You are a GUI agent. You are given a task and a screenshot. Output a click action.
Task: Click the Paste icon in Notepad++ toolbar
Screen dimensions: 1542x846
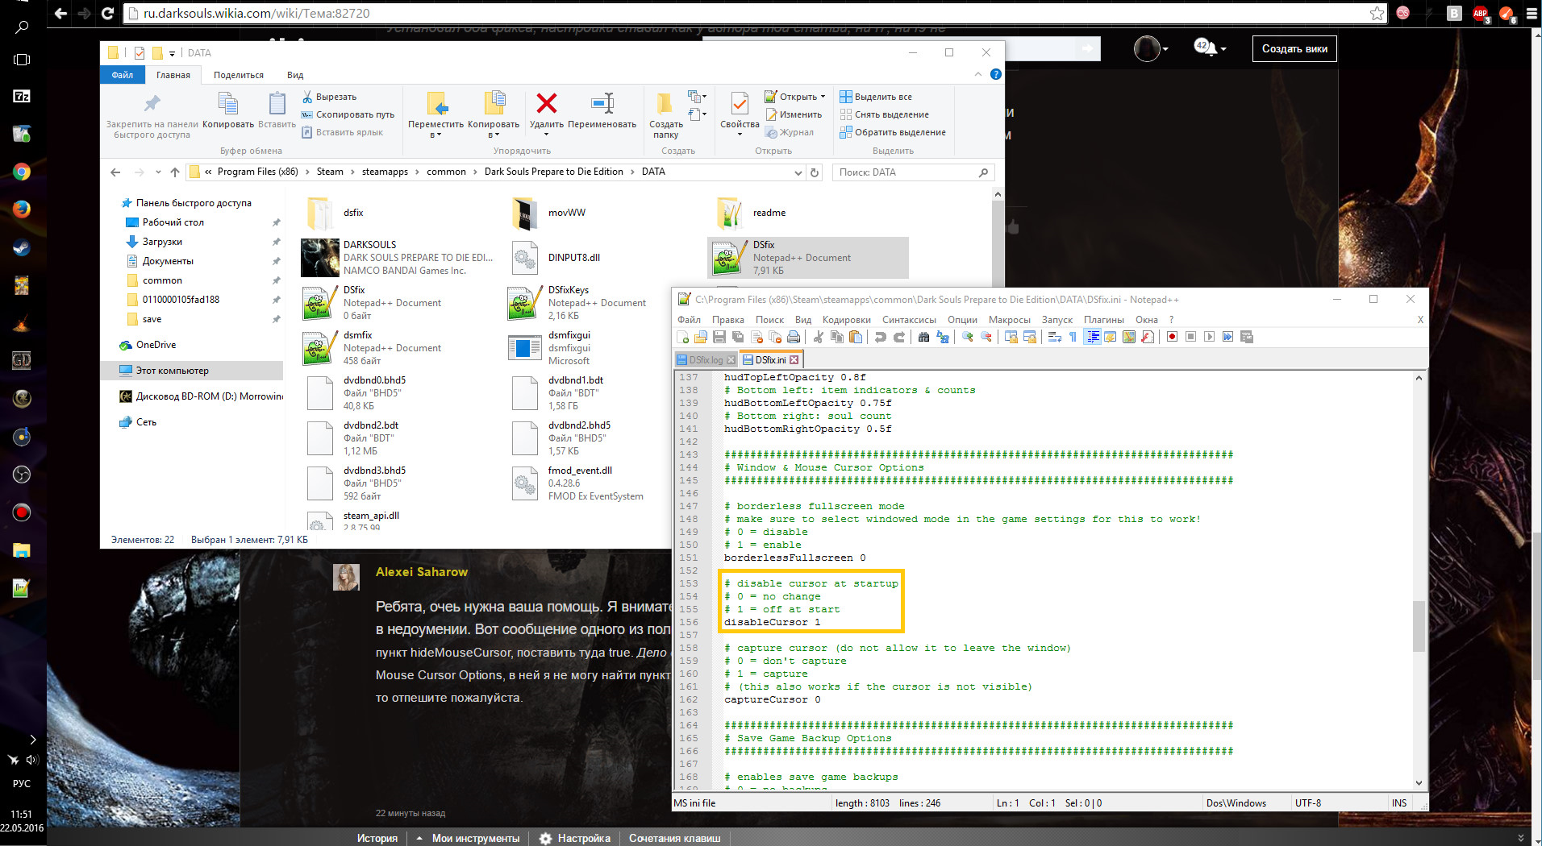[x=856, y=337]
